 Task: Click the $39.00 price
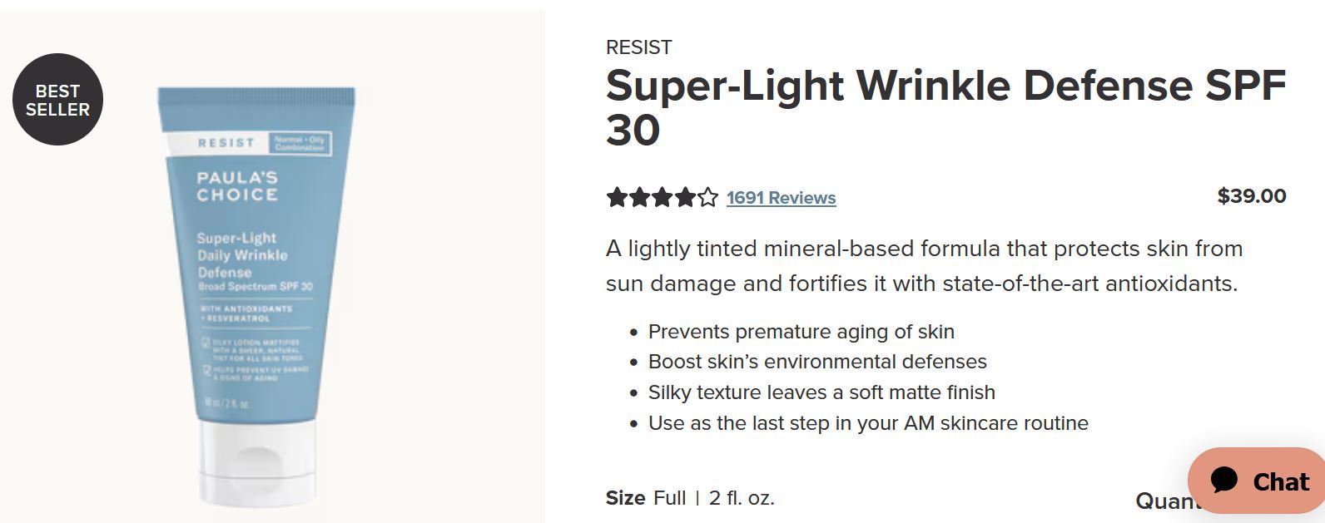click(x=1251, y=196)
